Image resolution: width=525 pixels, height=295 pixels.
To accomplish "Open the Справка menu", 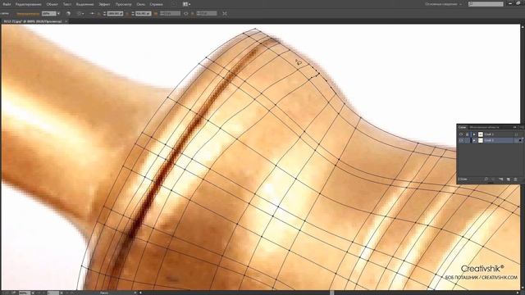I will pyautogui.click(x=156, y=4).
